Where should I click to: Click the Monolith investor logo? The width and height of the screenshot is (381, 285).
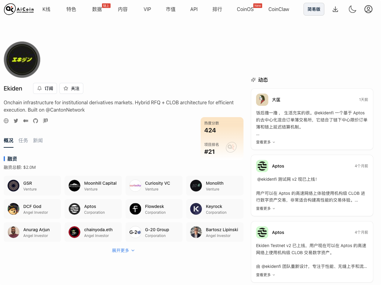[x=196, y=186]
